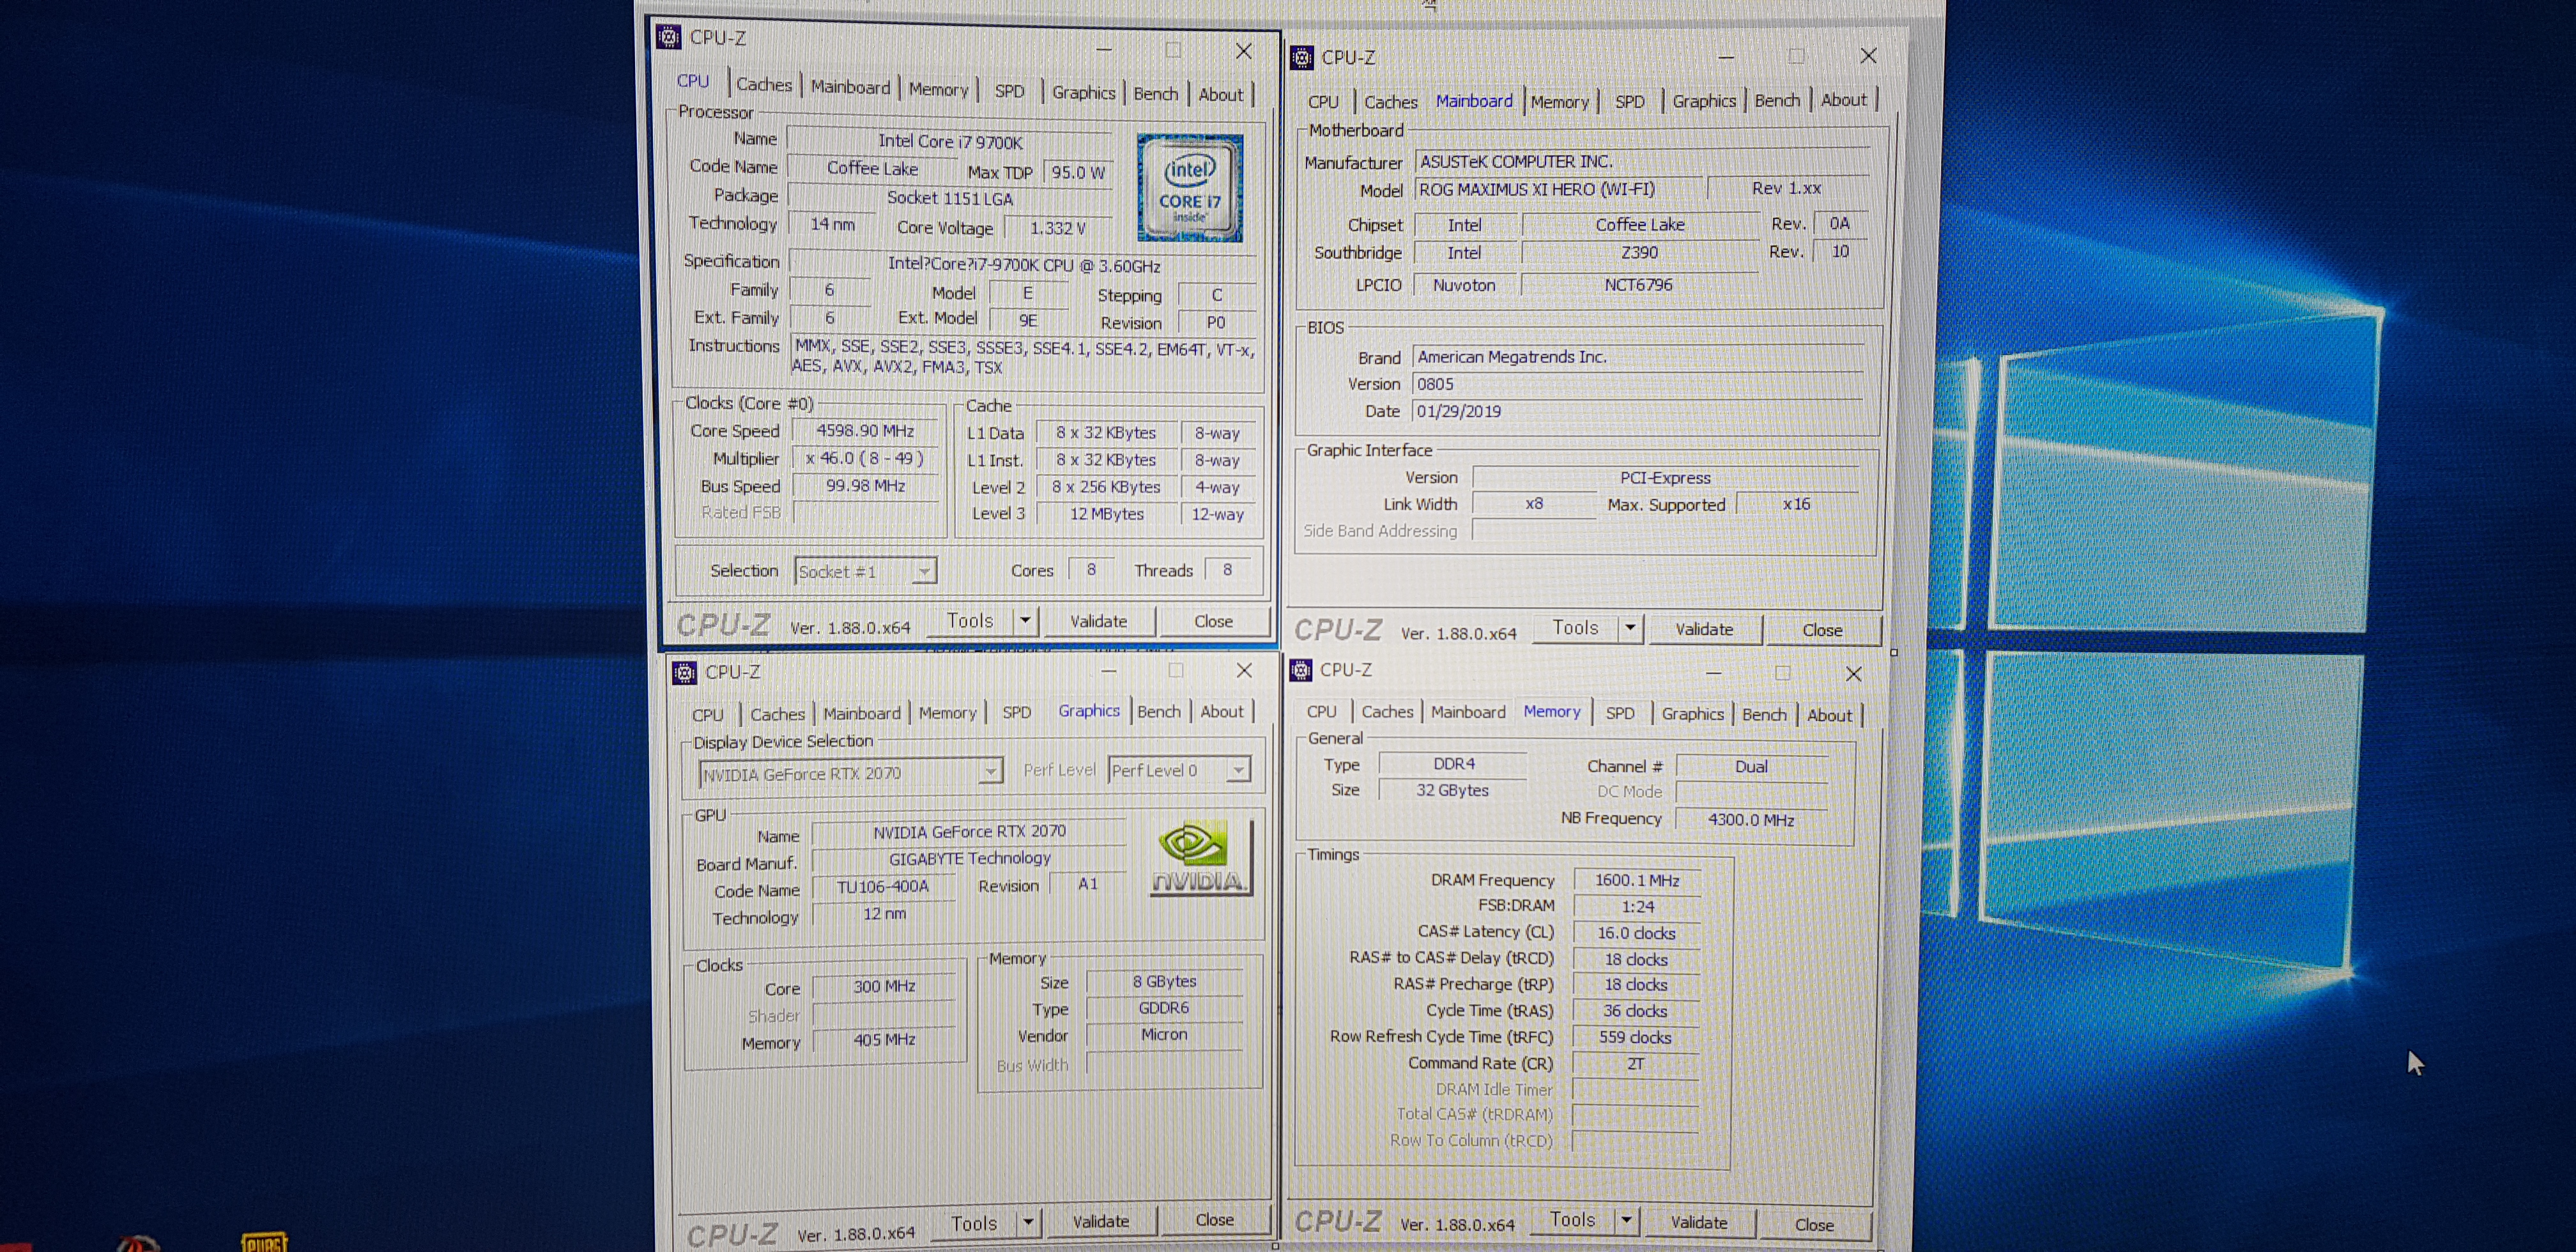
Task: Expand Tools arrow in the CPU tab window
Action: pyautogui.click(x=1025, y=621)
